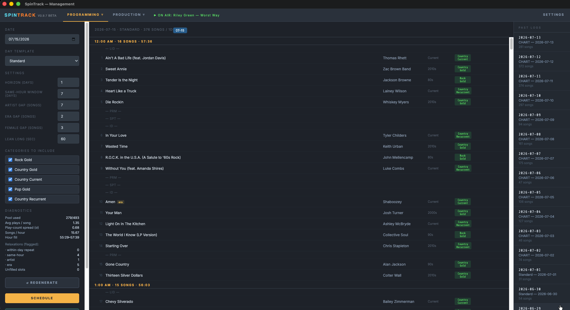Uncheck the Country Recurrent category checkbox

(x=10, y=199)
